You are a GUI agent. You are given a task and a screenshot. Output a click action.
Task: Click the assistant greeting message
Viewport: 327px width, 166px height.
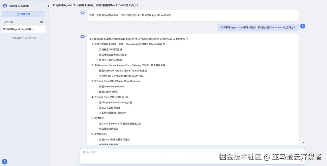(x=193, y=15)
